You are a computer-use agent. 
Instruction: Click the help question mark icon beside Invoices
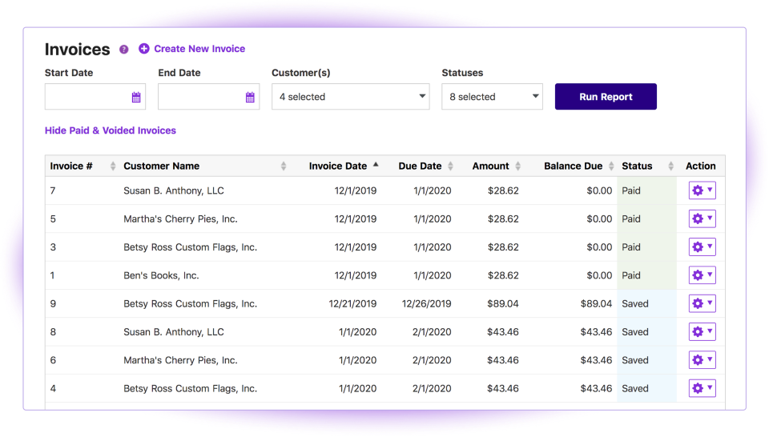[123, 49]
